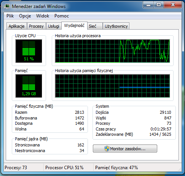The image size is (185, 176).
Task: Click the Historia użycia procesora graph
Action: (x=112, y=51)
